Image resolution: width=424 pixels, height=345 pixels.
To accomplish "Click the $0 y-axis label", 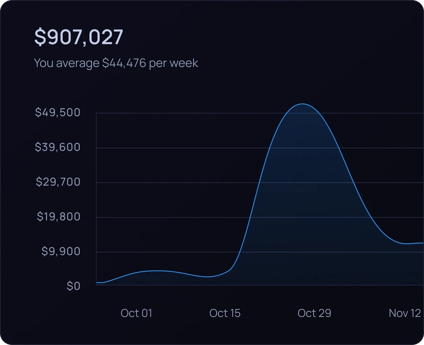I will pyautogui.click(x=74, y=286).
